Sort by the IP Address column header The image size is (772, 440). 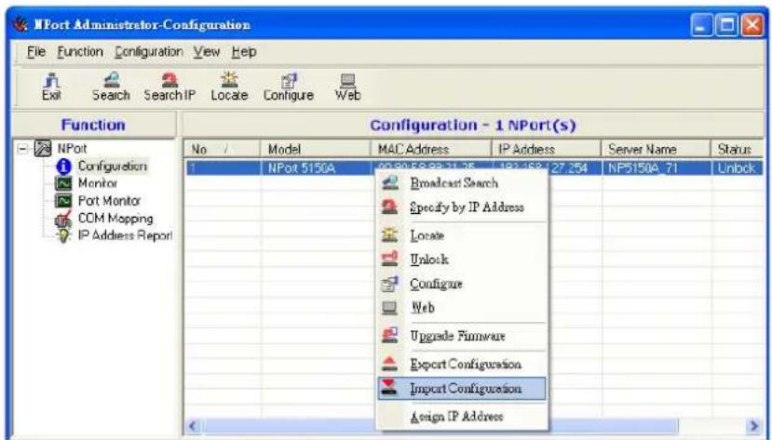(x=546, y=149)
